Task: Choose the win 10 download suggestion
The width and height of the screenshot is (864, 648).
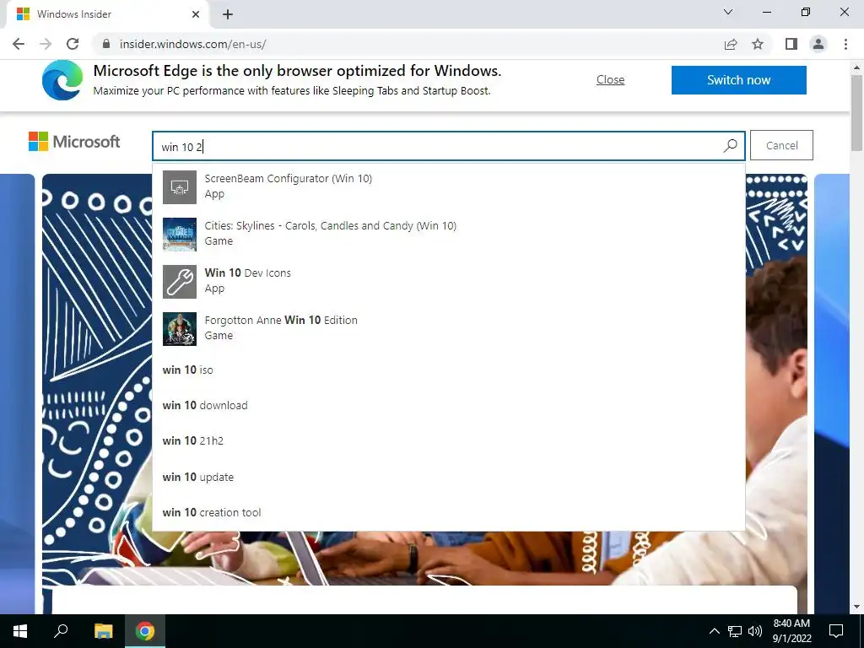Action: 449,406
